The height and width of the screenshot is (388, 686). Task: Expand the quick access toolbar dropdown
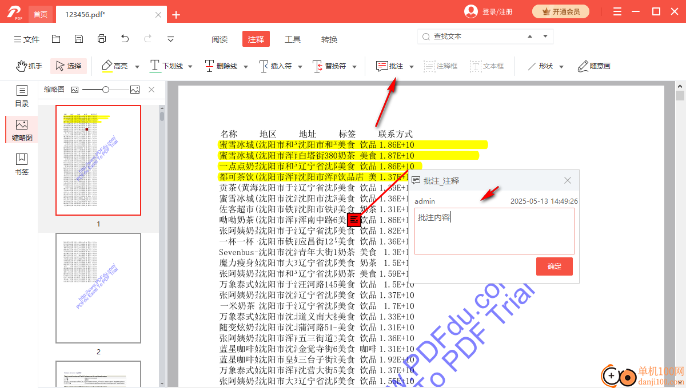pyautogui.click(x=170, y=39)
